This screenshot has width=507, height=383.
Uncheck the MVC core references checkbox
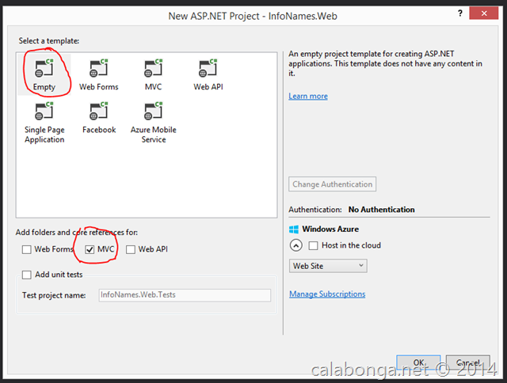click(x=90, y=249)
